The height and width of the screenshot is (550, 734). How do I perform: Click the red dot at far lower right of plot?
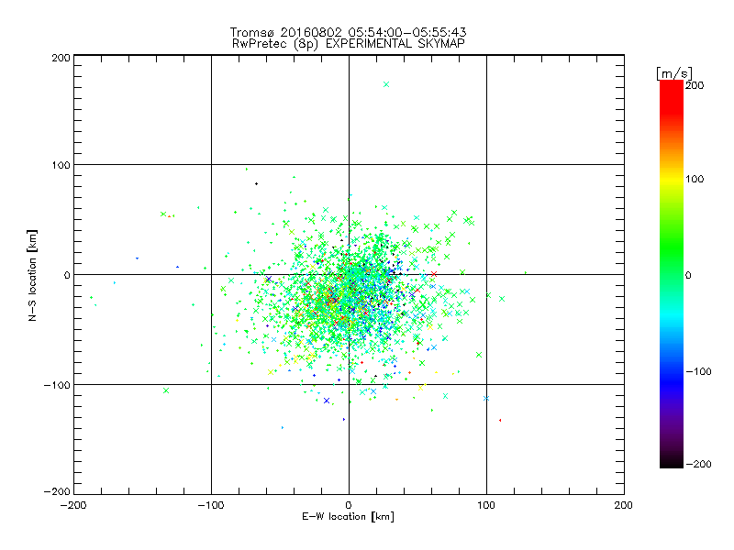(500, 421)
